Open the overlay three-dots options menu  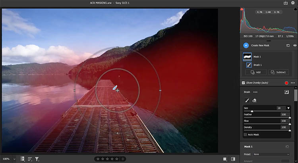[x=293, y=83]
